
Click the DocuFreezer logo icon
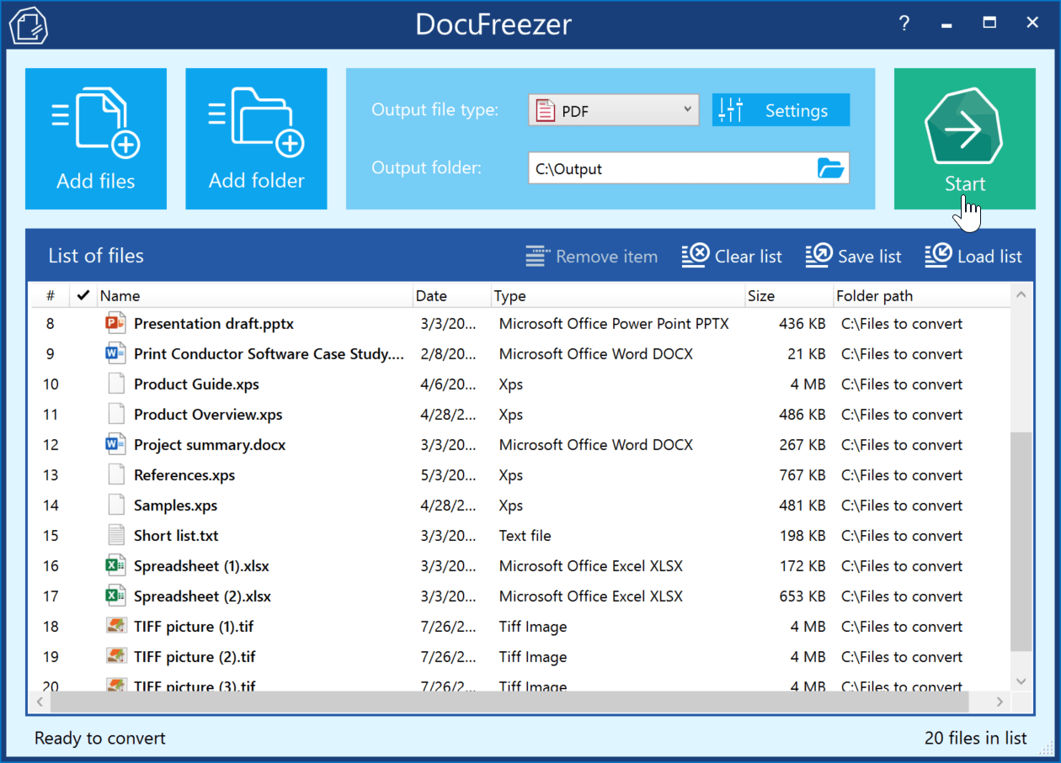28,24
